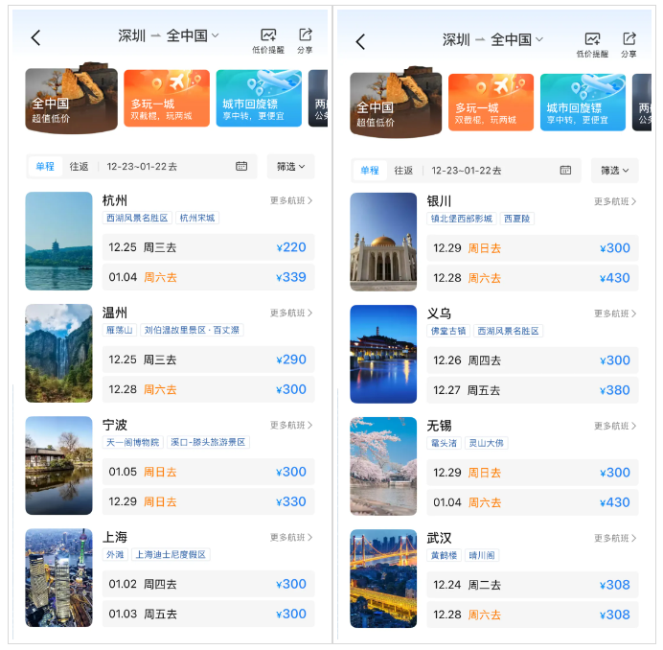The image size is (663, 650).
Task: Select the 多玩一城 banner in the left screen
Action: [166, 99]
